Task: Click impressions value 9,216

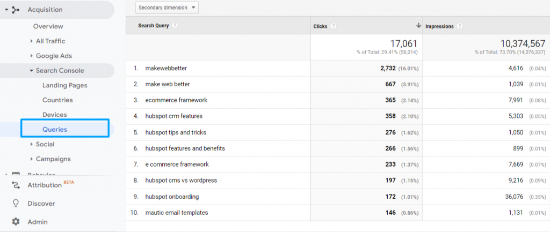Action: tap(516, 180)
